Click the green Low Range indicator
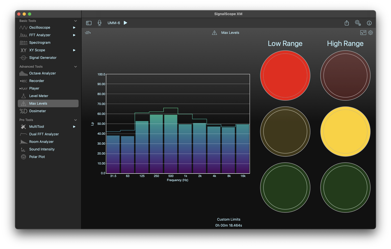391x249 pixels. (285, 187)
